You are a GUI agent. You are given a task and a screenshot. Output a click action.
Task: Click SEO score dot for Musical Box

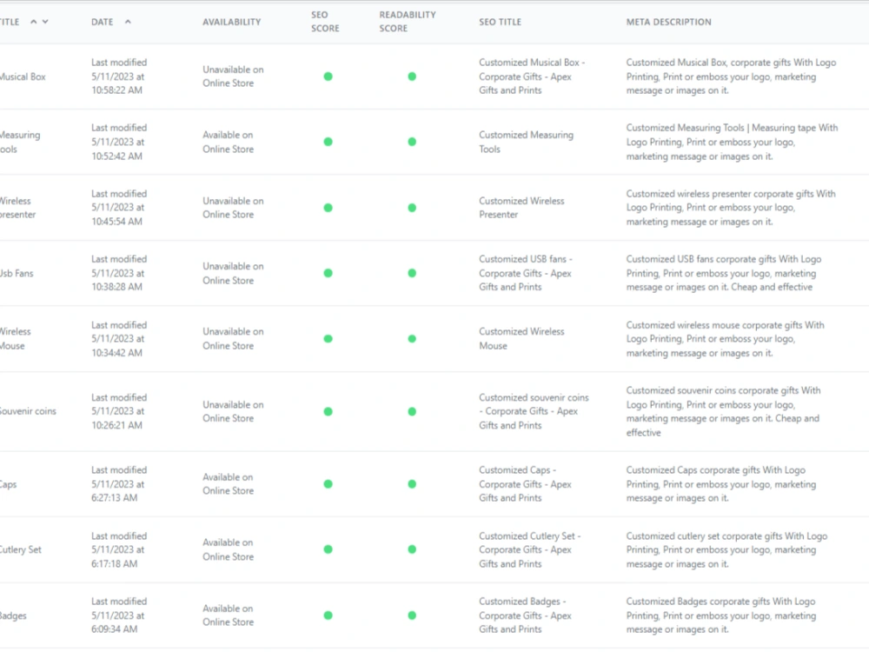point(328,77)
